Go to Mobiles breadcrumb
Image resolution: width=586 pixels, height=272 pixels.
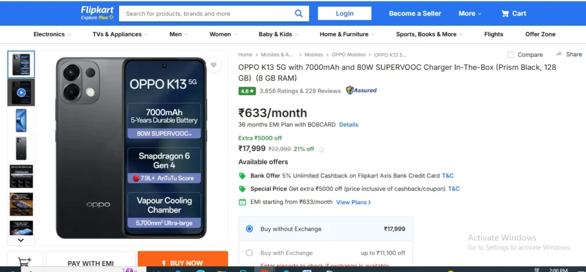click(x=314, y=54)
